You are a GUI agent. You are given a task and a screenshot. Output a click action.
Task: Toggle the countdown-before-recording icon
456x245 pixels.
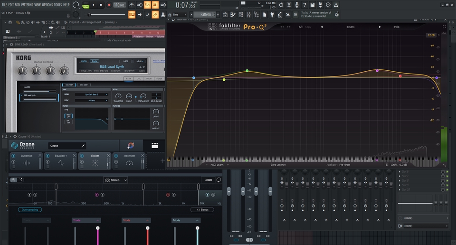pos(147,5)
